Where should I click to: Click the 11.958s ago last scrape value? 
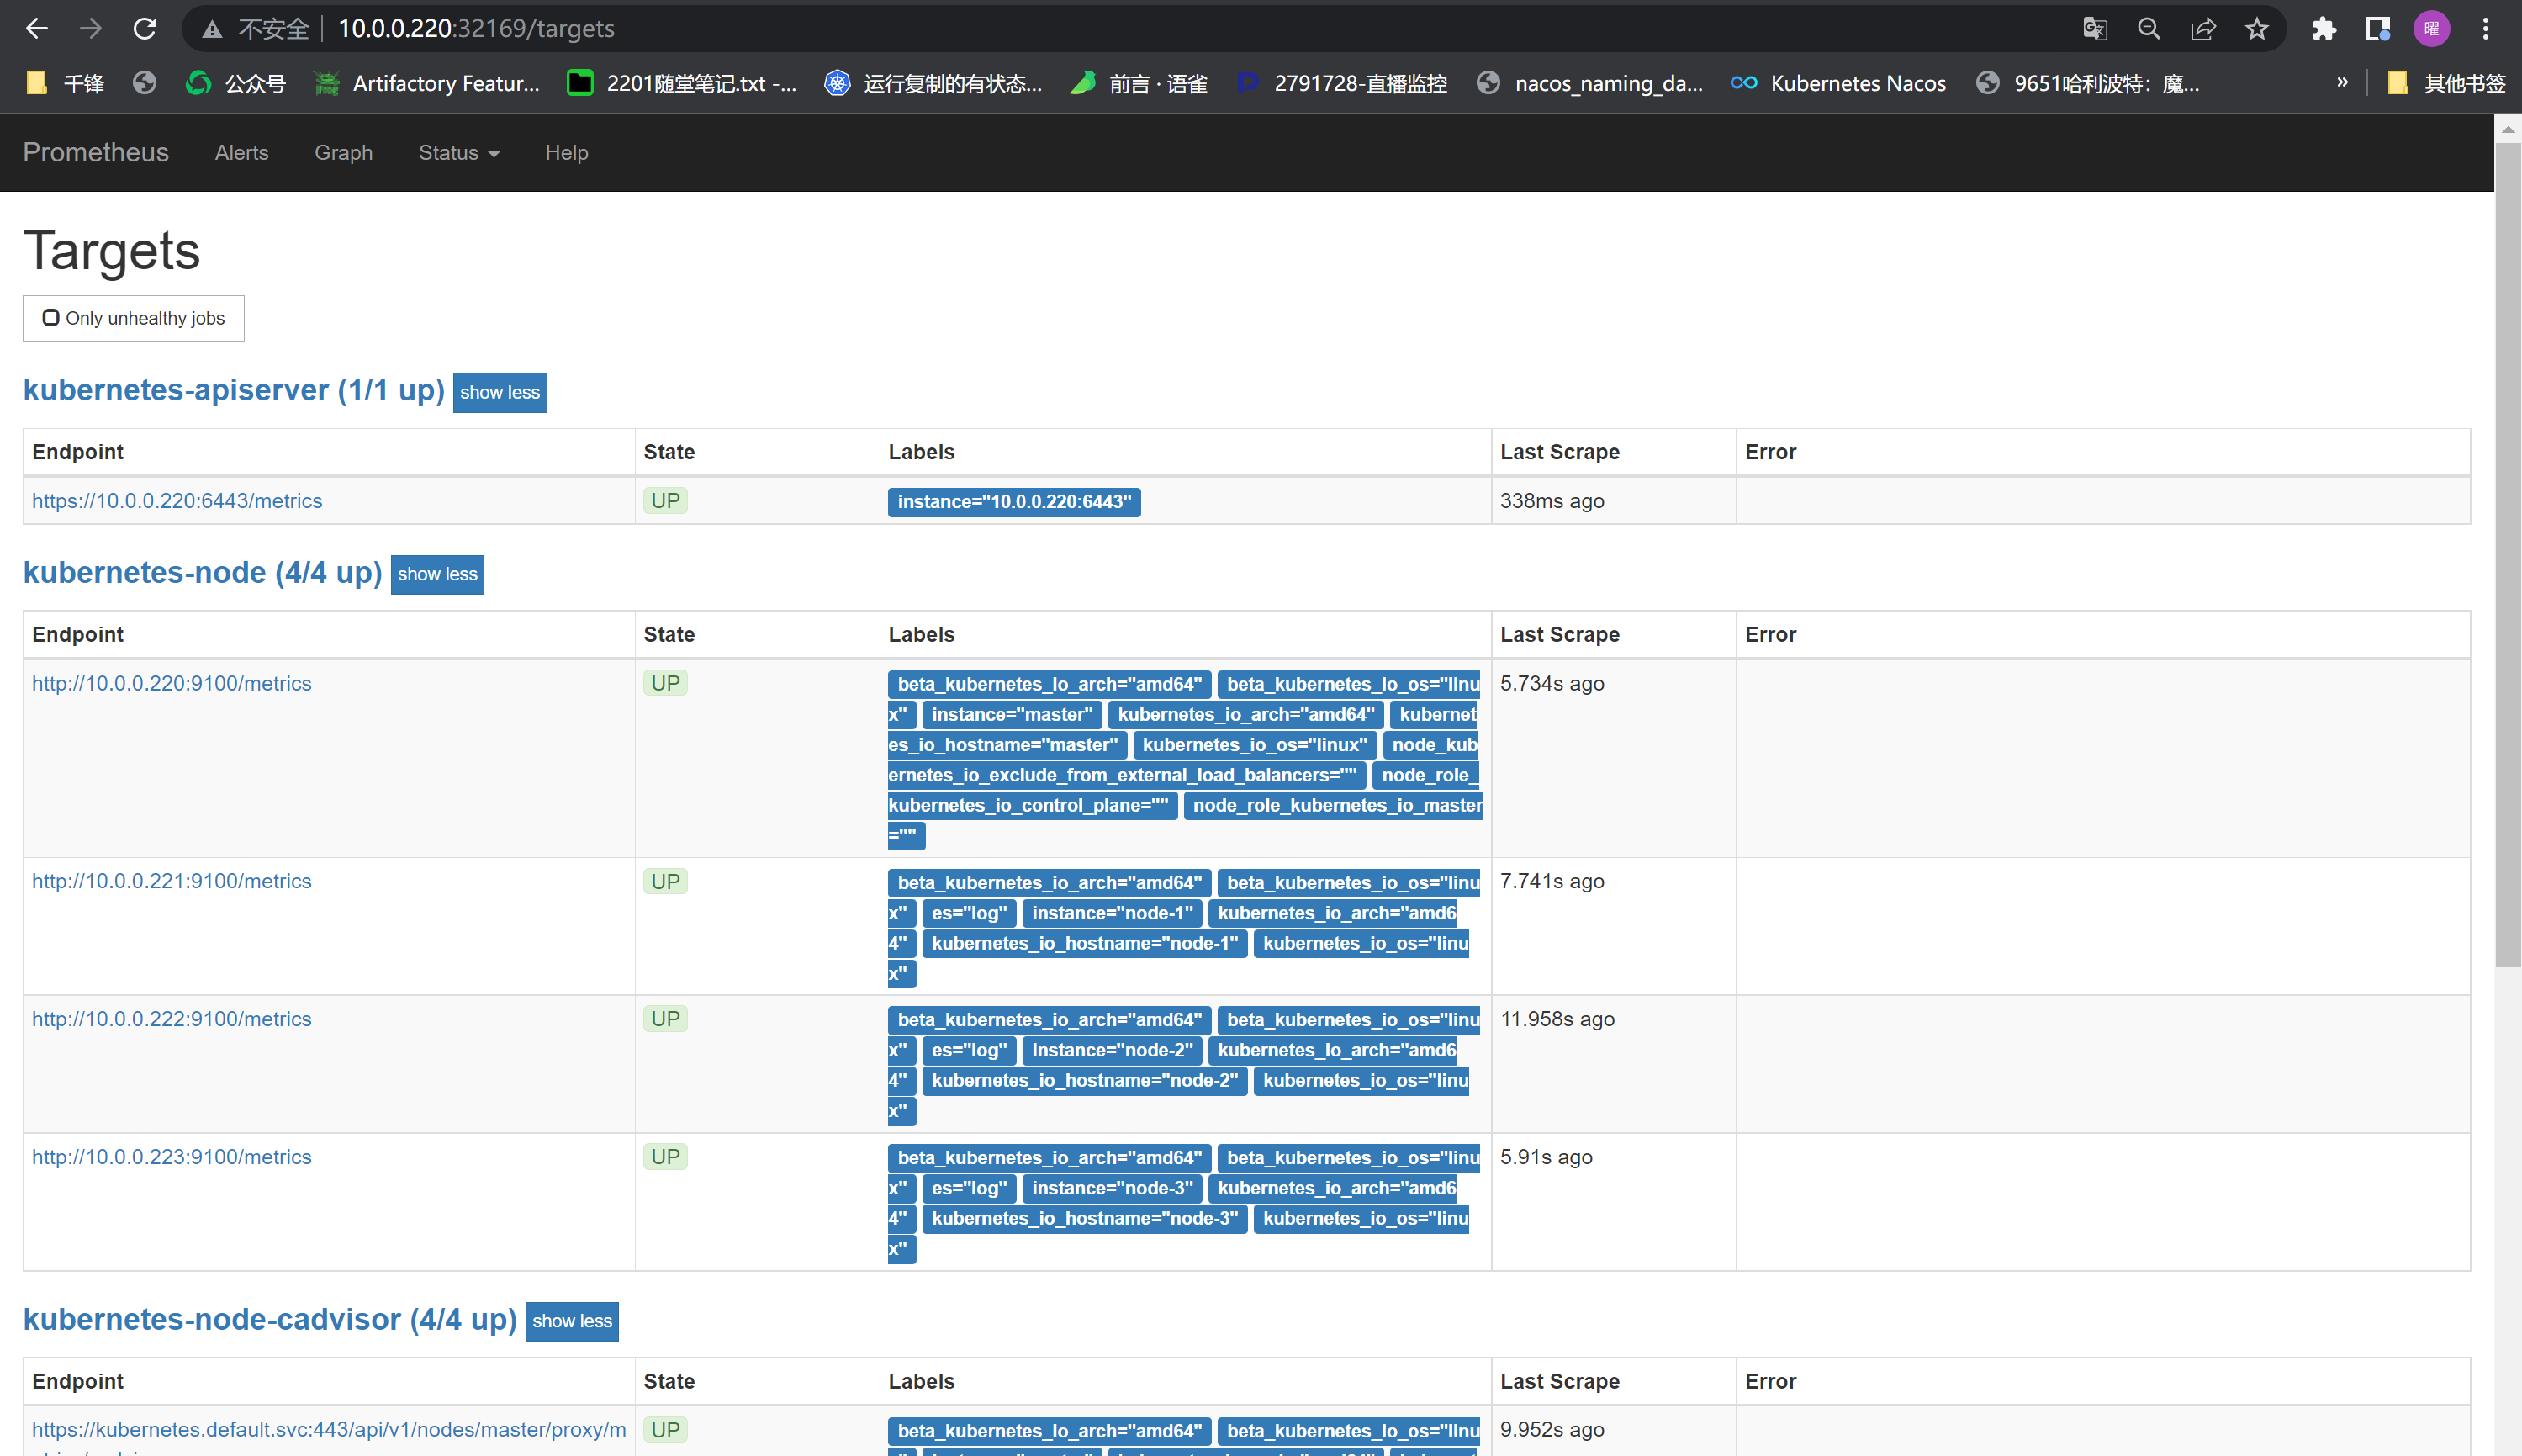pyautogui.click(x=1557, y=1019)
